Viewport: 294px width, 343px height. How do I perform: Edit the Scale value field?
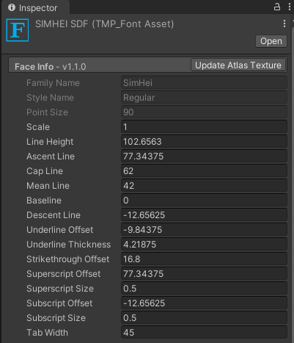[x=204, y=127]
